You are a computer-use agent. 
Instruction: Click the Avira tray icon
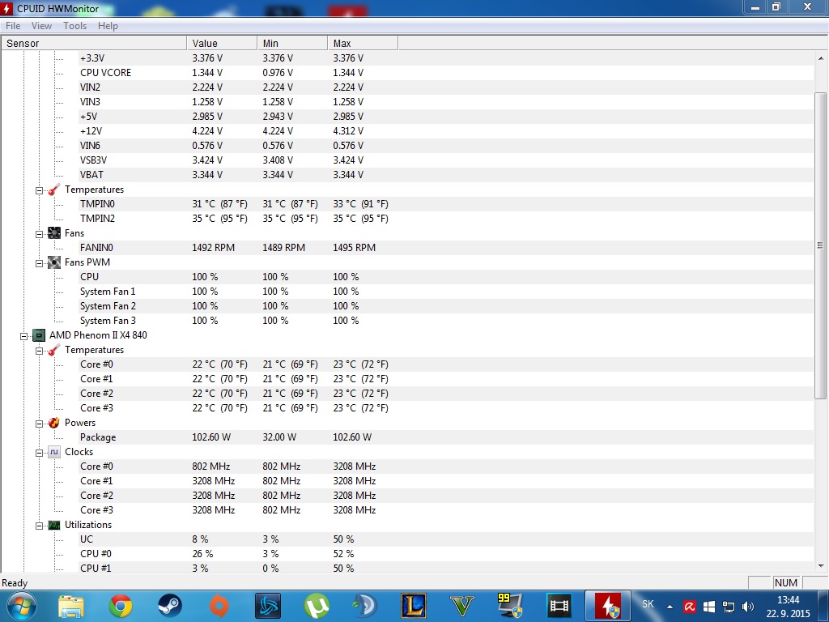pos(689,607)
